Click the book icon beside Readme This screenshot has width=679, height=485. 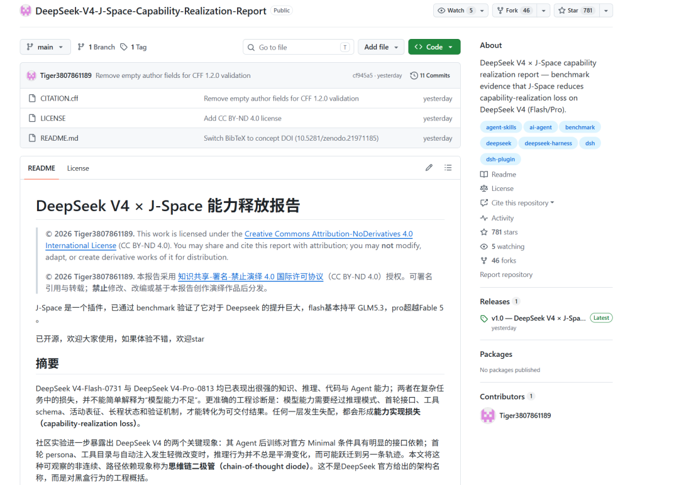[483, 175]
